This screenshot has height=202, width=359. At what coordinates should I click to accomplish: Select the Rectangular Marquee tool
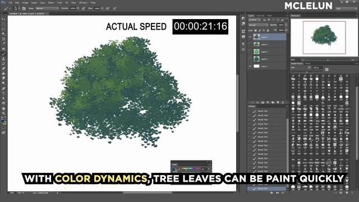pos(3,24)
